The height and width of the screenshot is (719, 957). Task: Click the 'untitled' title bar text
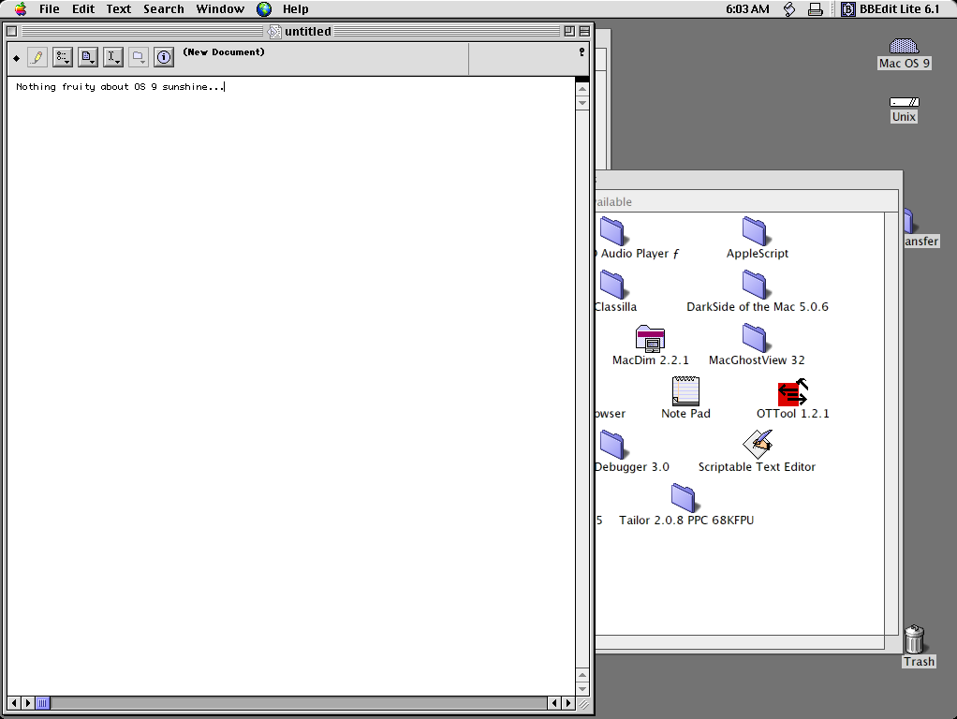point(307,31)
